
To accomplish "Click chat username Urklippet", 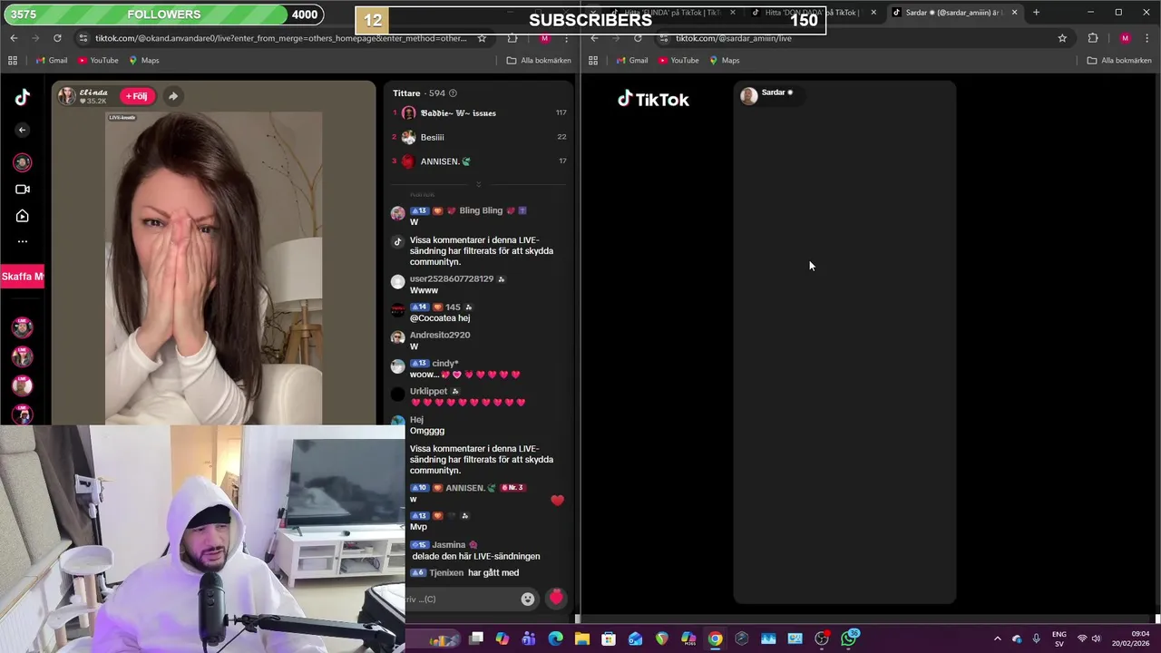I will [x=428, y=391].
